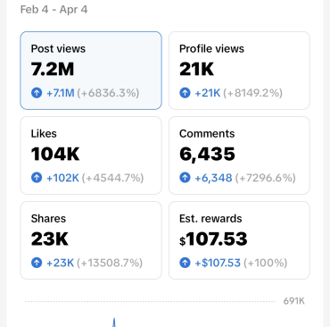Click the 23K shares value
The height and width of the screenshot is (327, 330).
pos(50,239)
